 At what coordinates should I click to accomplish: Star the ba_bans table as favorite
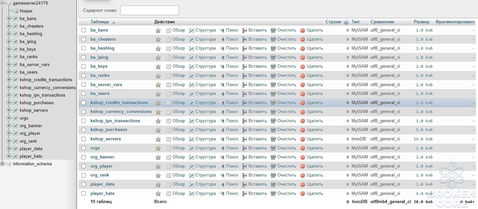point(158,30)
